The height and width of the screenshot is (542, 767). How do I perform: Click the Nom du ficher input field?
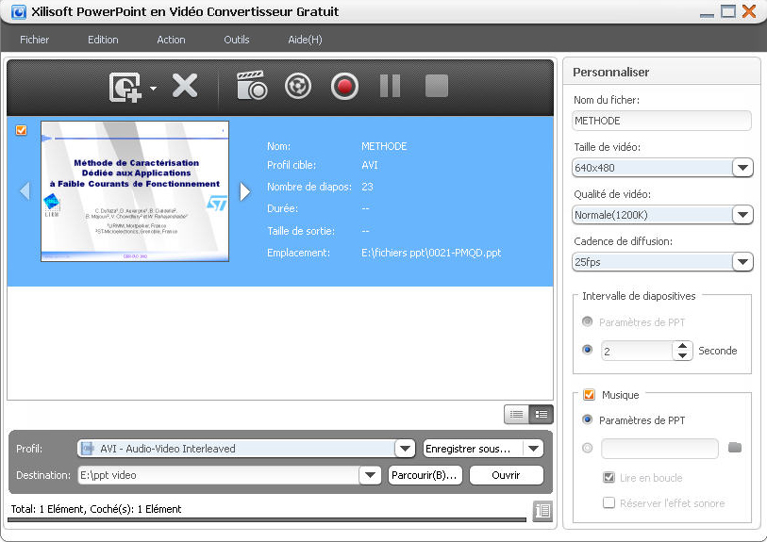pos(661,121)
